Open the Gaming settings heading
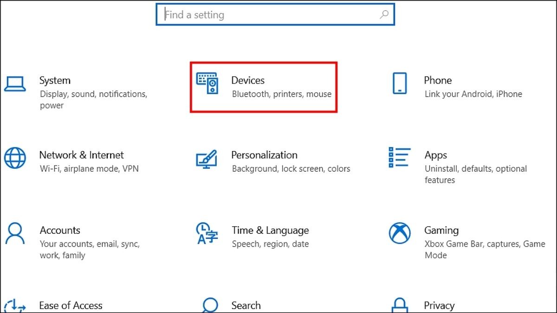 (x=441, y=230)
